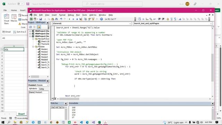
Task: Open Project Explorer via toolbar icon
Action: point(86,19)
